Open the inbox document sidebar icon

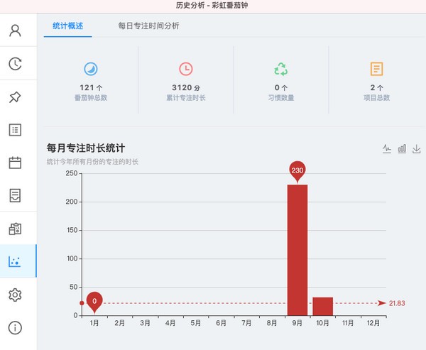15,196
